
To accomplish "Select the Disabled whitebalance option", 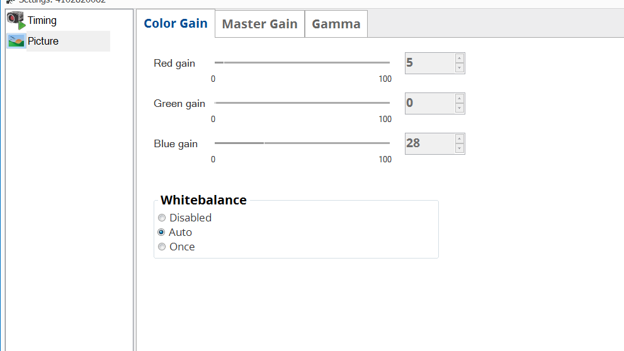I will click(162, 218).
